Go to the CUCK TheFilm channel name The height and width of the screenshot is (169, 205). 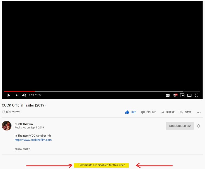pos(24,124)
